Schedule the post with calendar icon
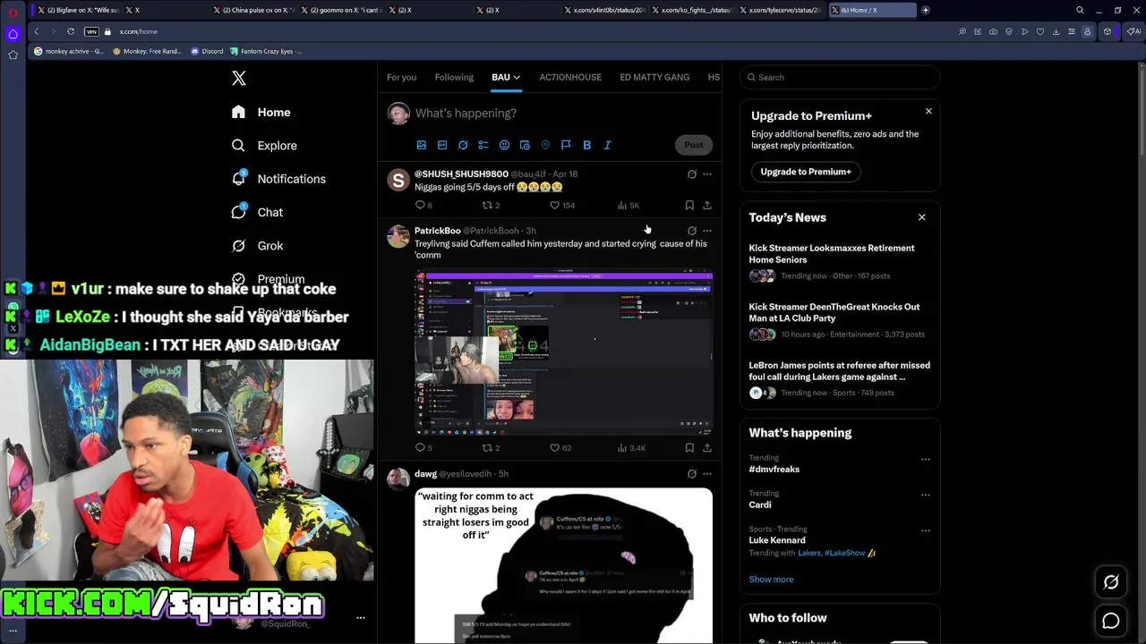Viewport: 1146px width, 644px height. click(525, 145)
